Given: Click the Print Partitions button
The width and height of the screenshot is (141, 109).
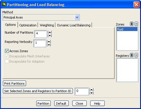Looking at the screenshot, I should click(x=15, y=83).
